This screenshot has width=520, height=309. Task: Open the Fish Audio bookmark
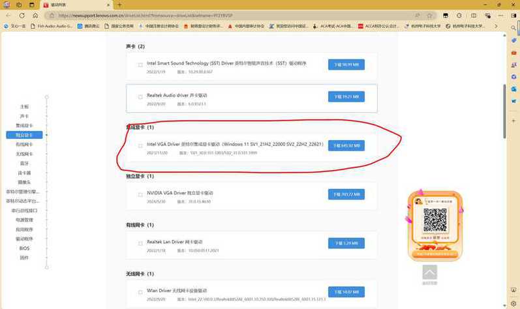(x=52, y=26)
